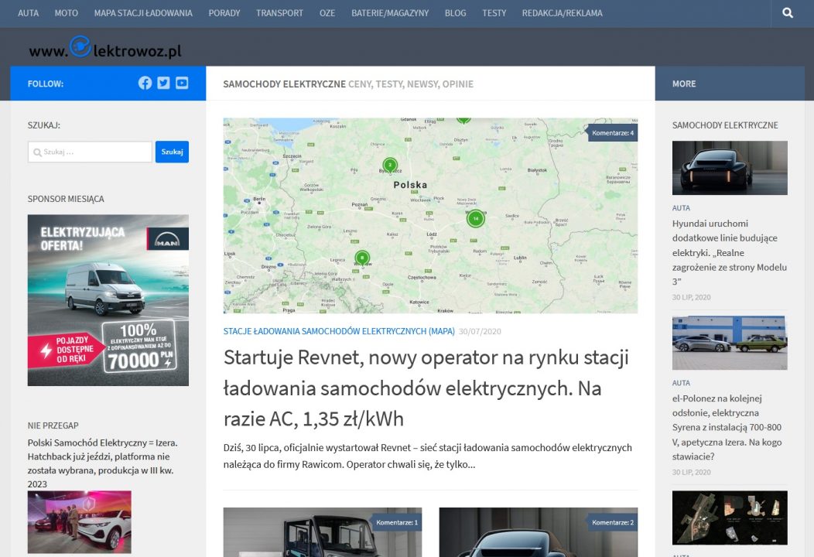Open the aerial site plan thumbnail
814x557 pixels.
pos(730,518)
